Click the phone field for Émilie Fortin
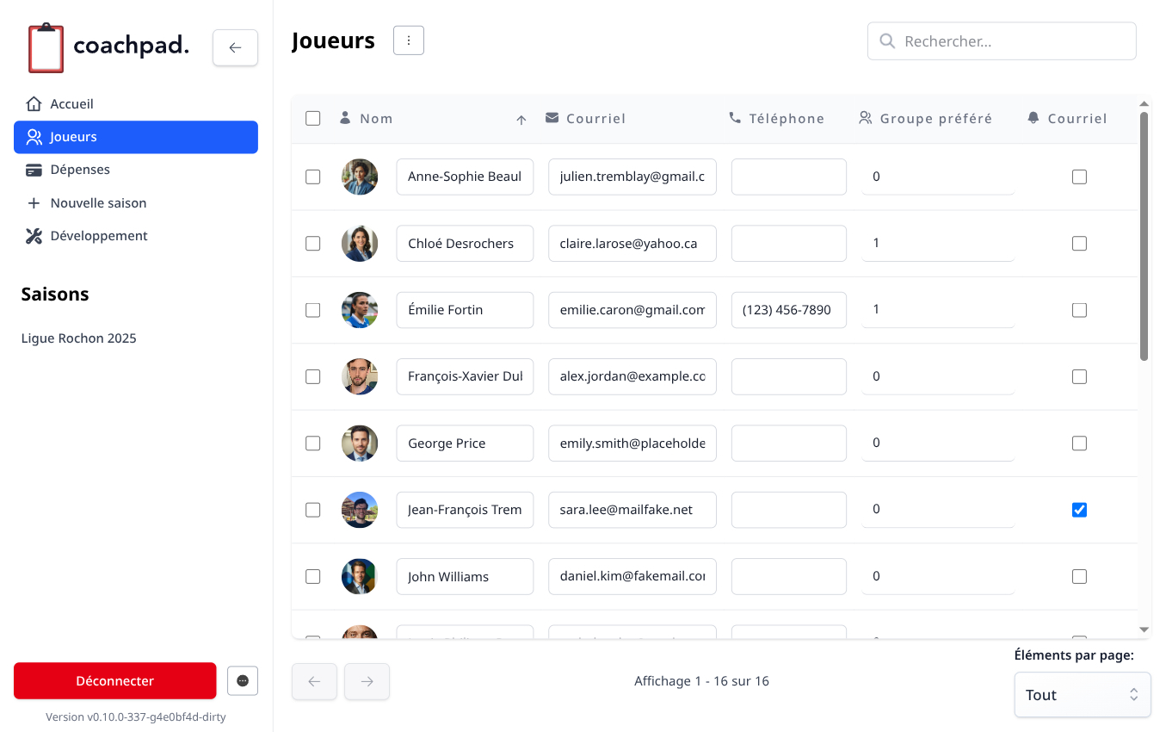 [788, 309]
